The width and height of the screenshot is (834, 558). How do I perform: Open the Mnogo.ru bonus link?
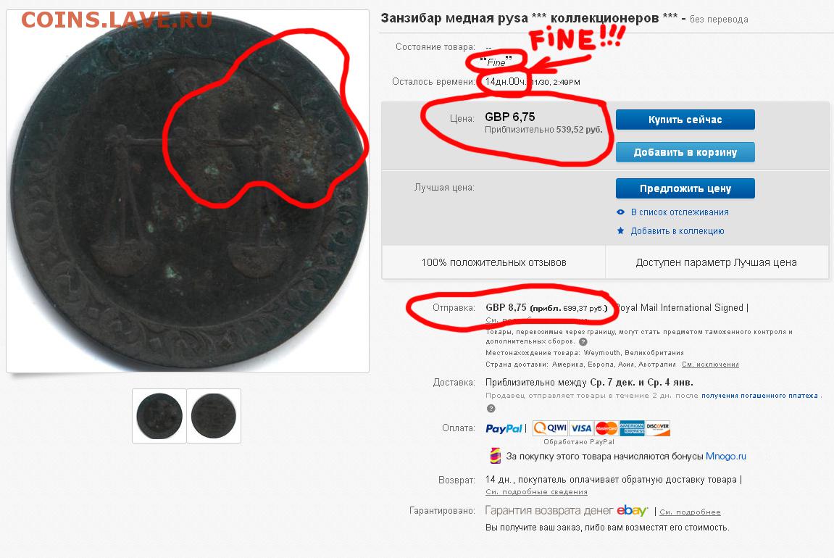(725, 457)
